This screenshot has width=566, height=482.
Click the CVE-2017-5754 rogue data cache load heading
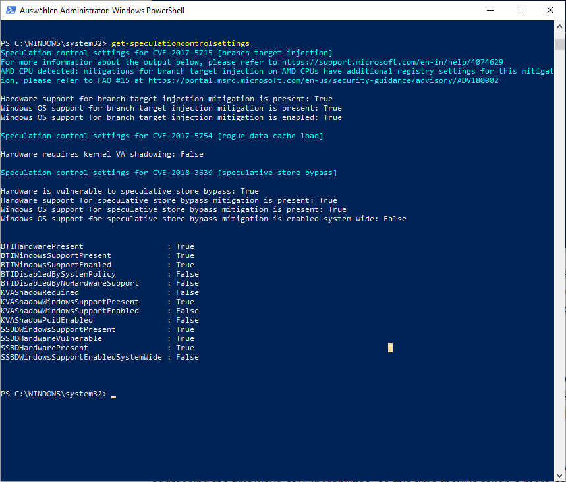click(161, 136)
